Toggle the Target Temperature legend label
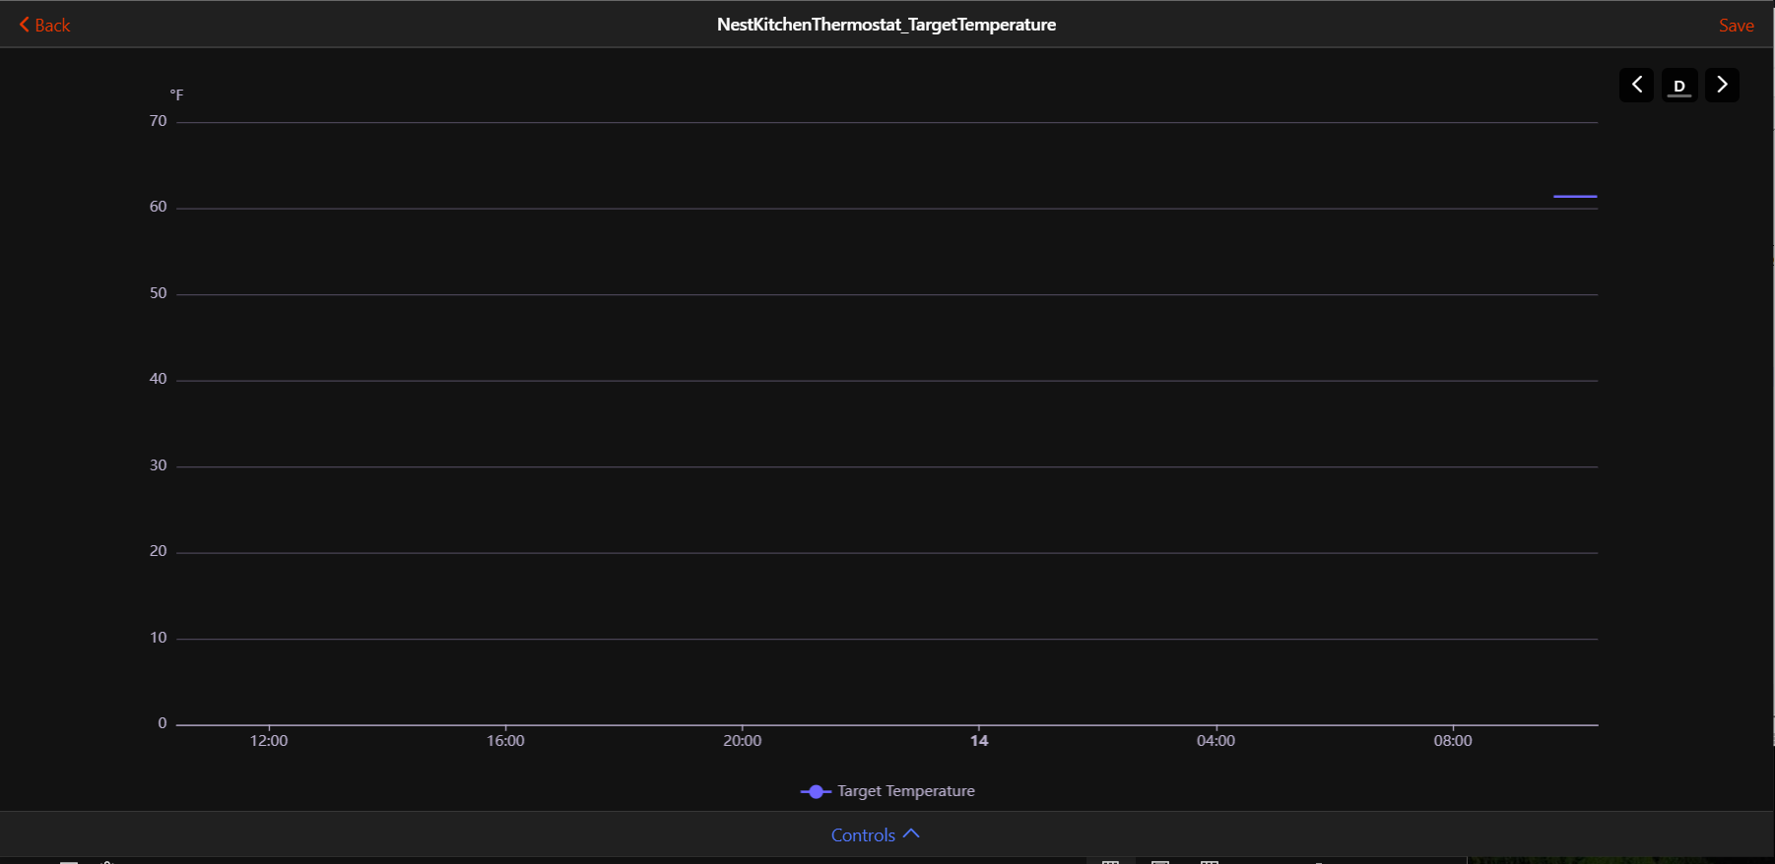Viewport: 1775px width, 864px height. [x=905, y=791]
